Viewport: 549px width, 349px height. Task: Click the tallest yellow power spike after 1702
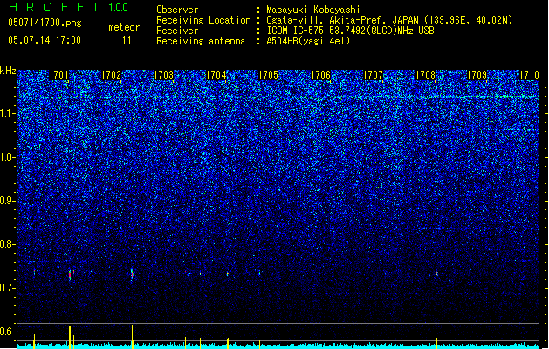132,337
